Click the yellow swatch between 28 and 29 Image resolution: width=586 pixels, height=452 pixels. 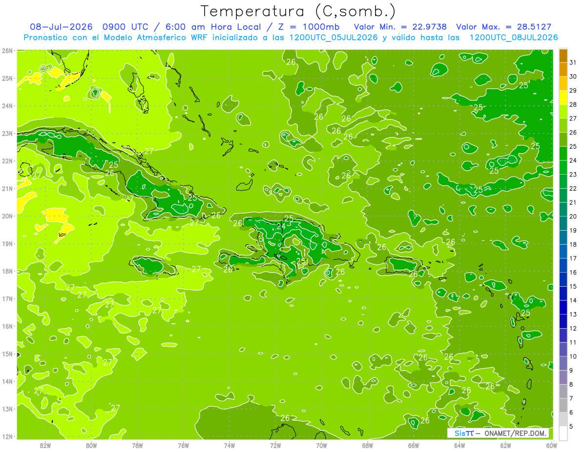point(563,98)
